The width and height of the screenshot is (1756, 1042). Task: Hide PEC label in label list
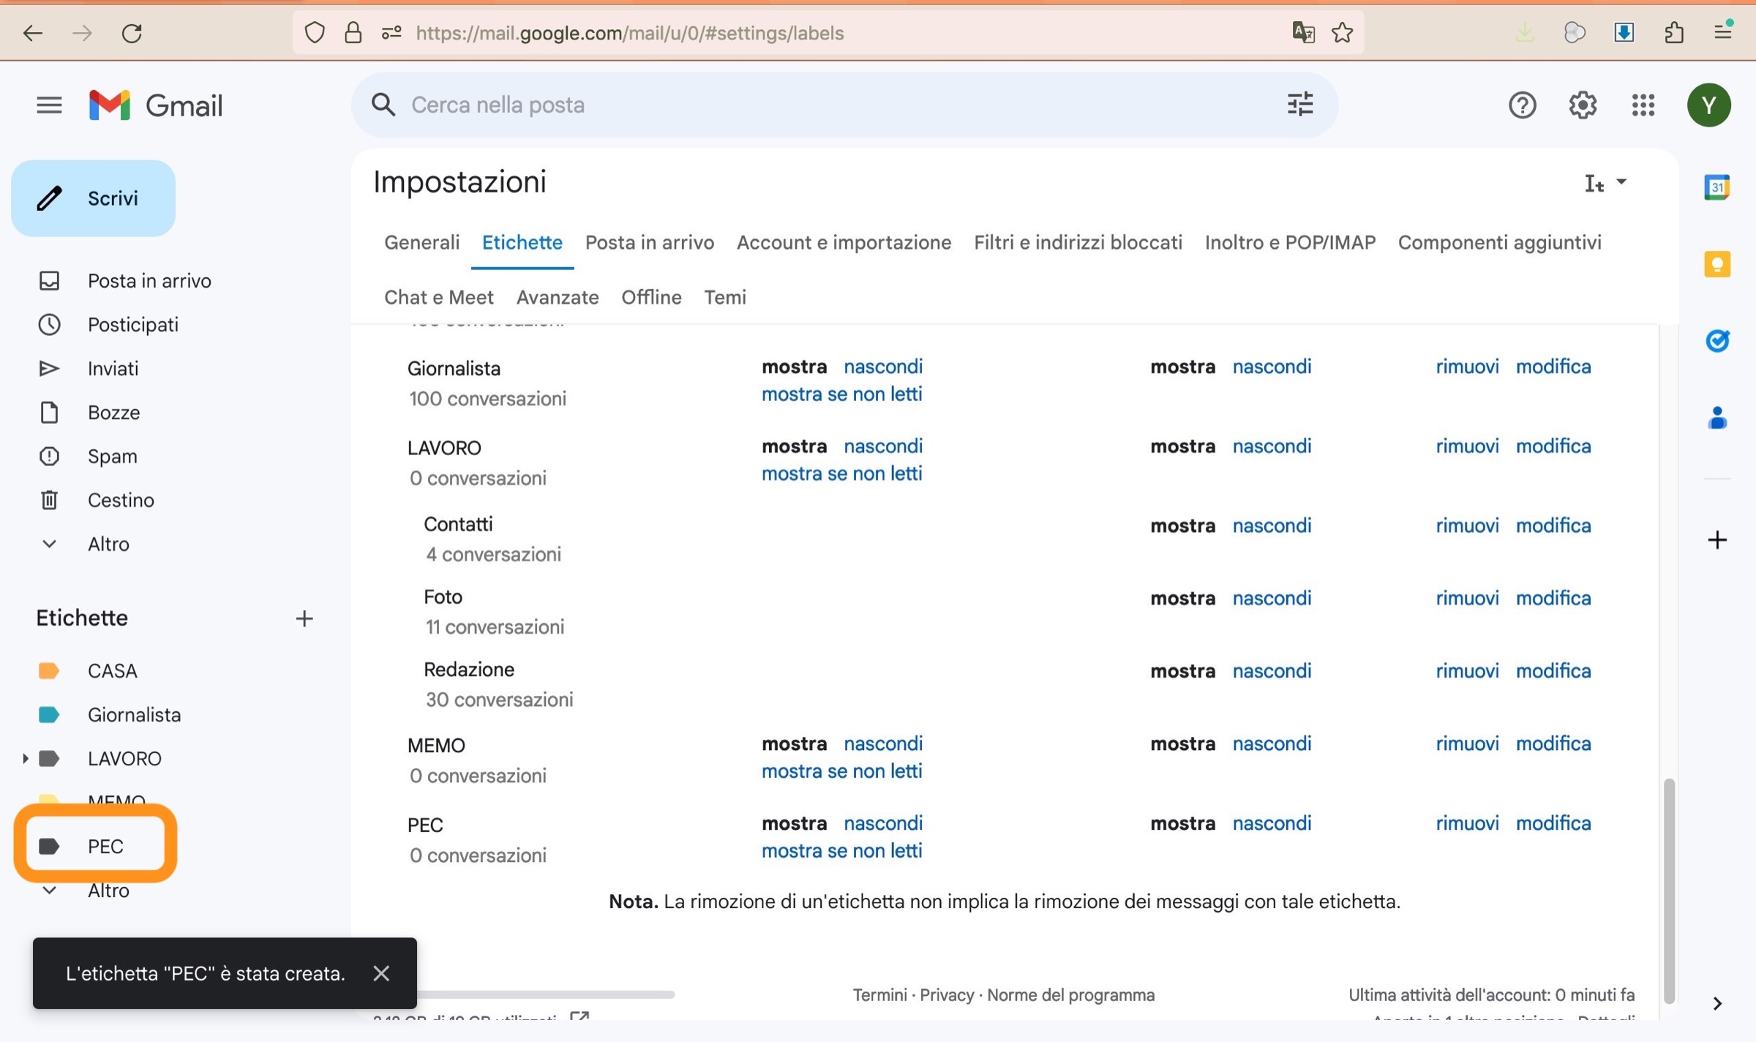pyautogui.click(x=882, y=823)
